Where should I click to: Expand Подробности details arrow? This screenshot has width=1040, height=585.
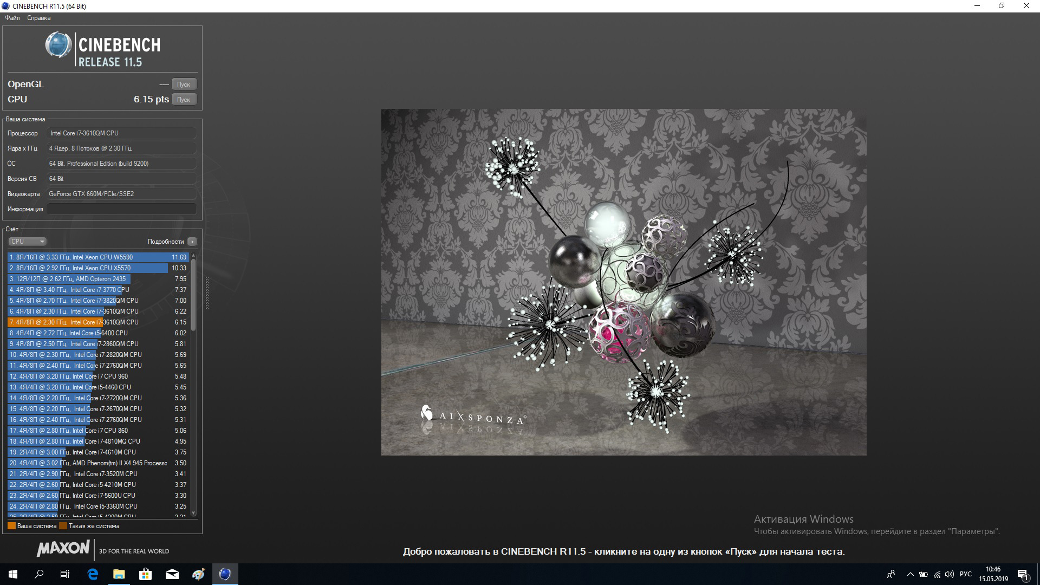192,242
